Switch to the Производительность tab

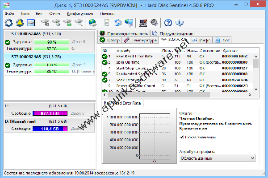click(124, 33)
